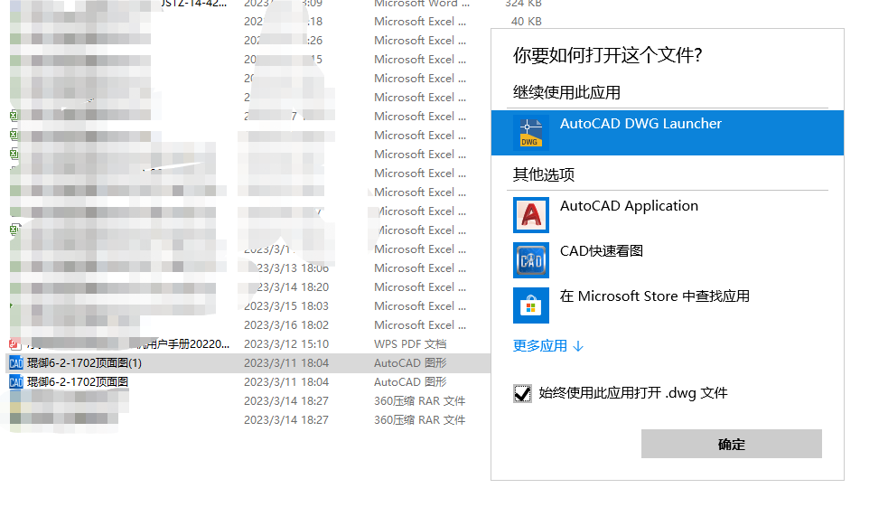Select AutoCAD Application option text
Image resolution: width=888 pixels, height=507 pixels.
[629, 206]
